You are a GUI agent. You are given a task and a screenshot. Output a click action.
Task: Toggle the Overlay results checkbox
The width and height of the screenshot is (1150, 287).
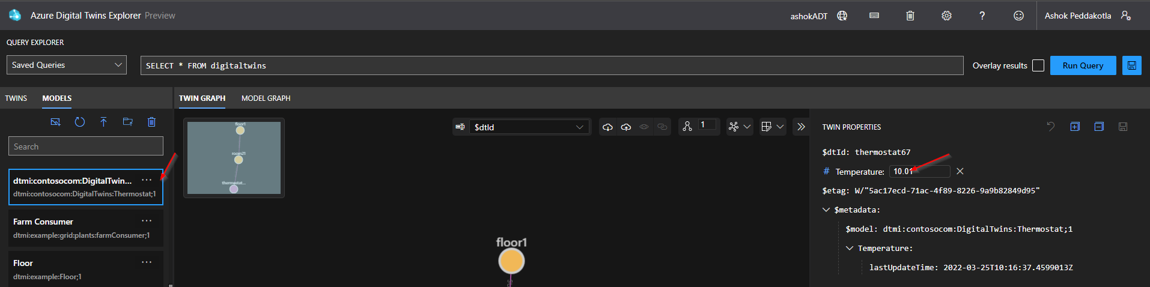click(1038, 65)
